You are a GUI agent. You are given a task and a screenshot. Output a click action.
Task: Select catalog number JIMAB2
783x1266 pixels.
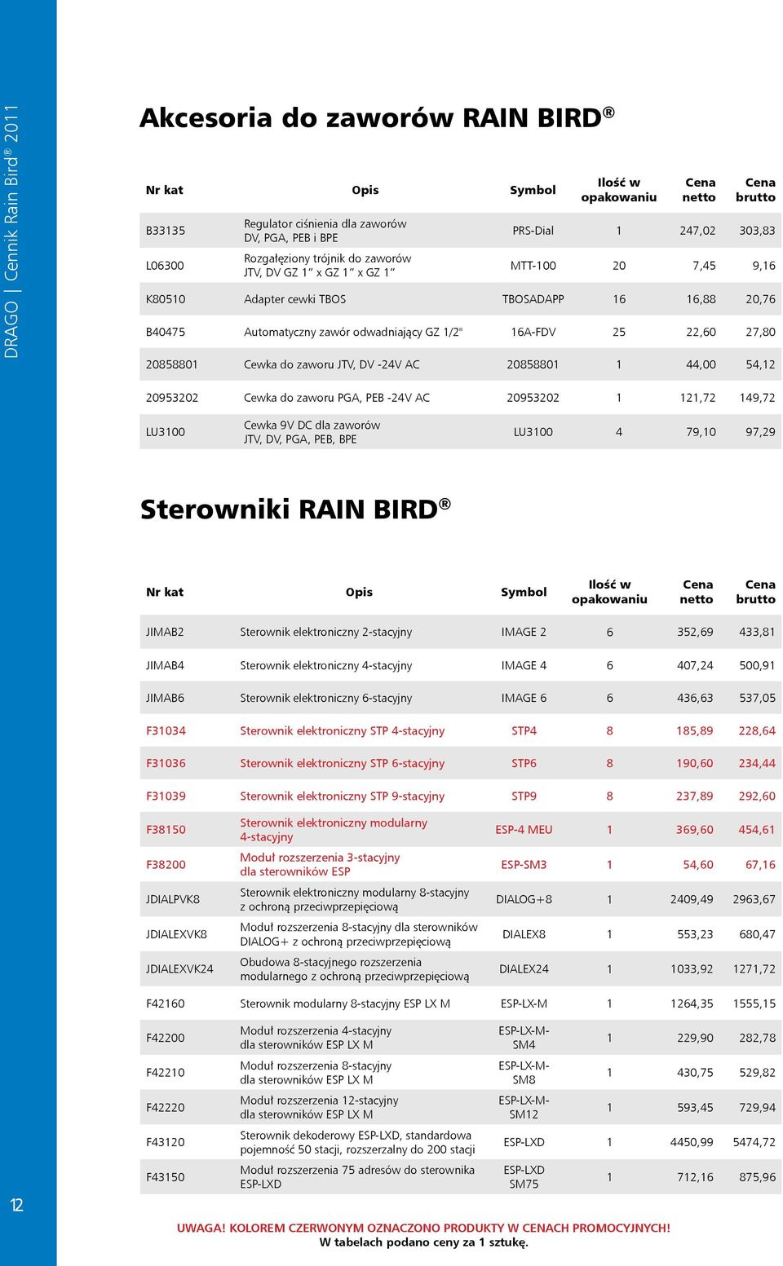(x=165, y=632)
